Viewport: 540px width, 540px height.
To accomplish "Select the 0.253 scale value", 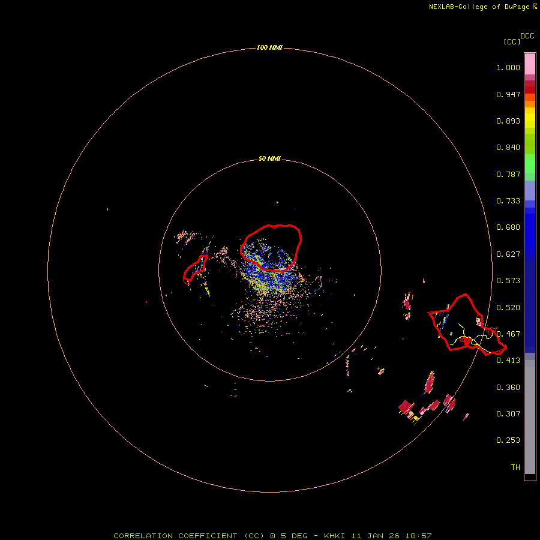I will click(508, 440).
